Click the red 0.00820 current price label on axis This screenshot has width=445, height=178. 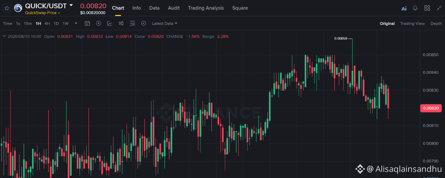point(431,108)
